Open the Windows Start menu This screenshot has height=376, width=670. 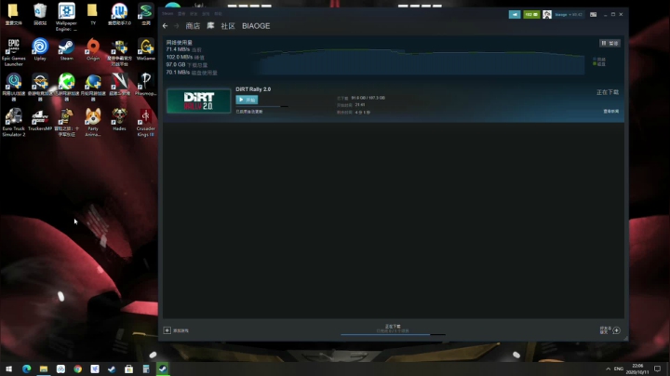pos(8,369)
